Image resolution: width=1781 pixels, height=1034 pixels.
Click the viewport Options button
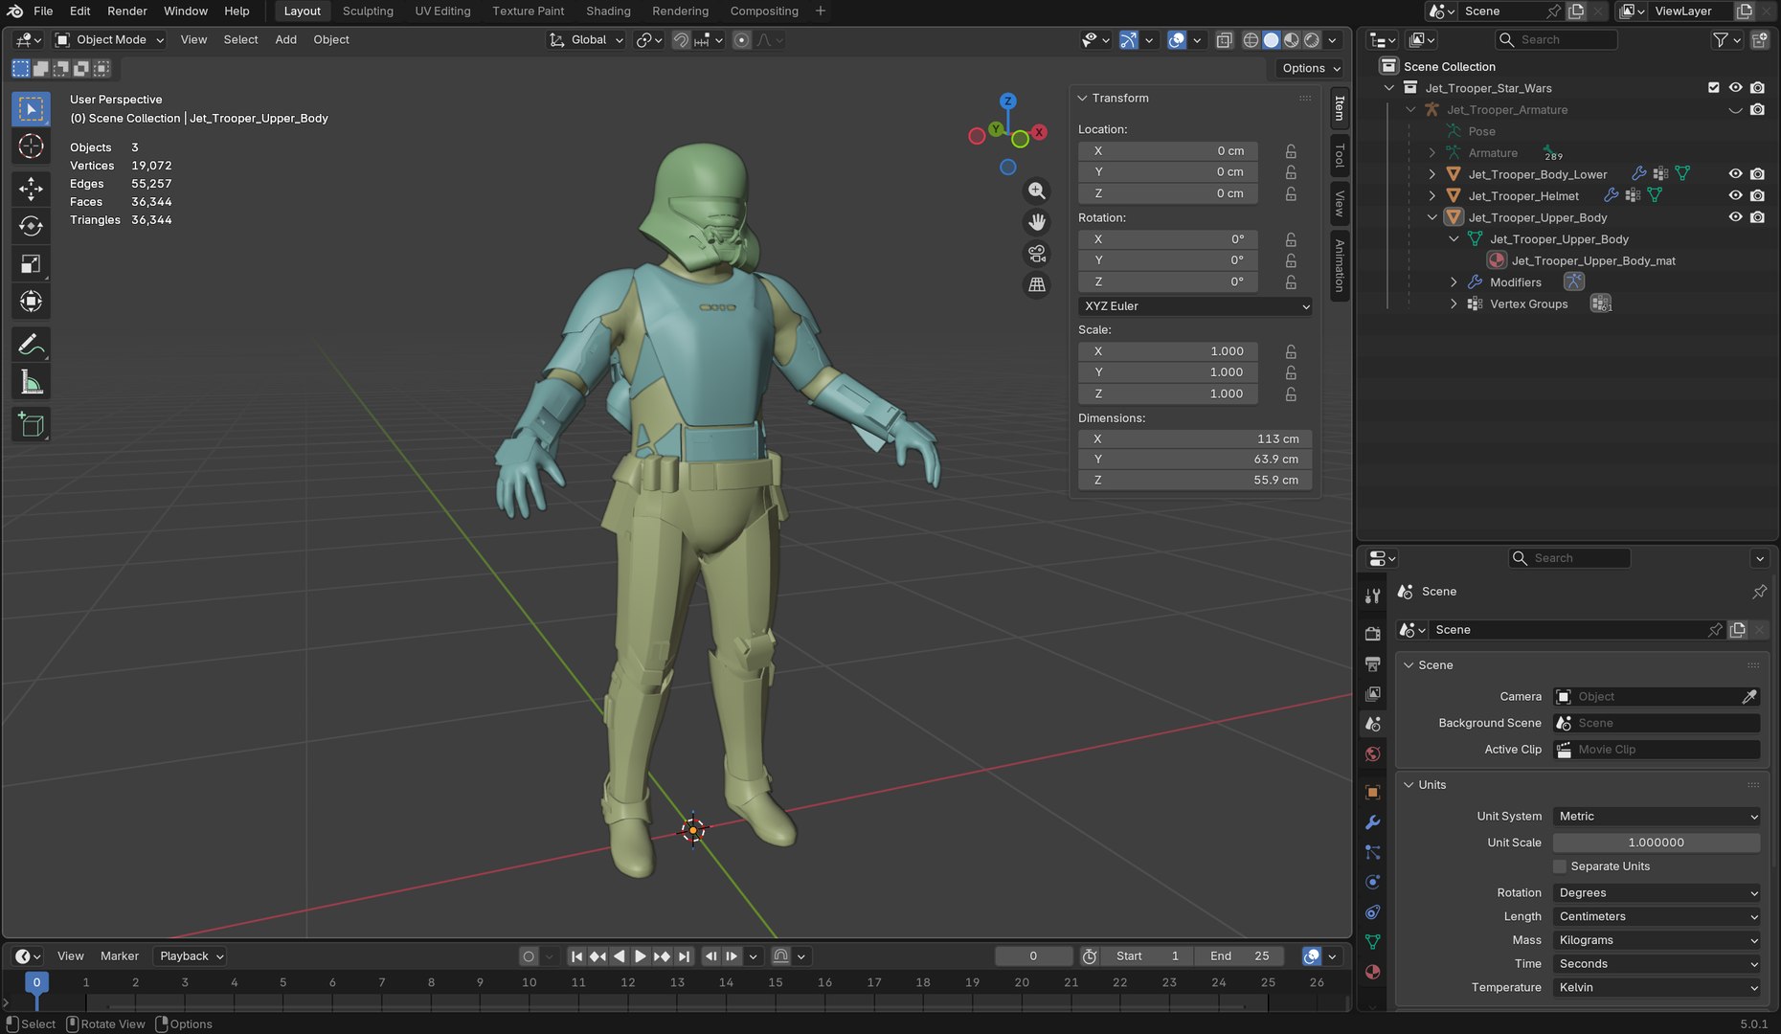(1311, 68)
